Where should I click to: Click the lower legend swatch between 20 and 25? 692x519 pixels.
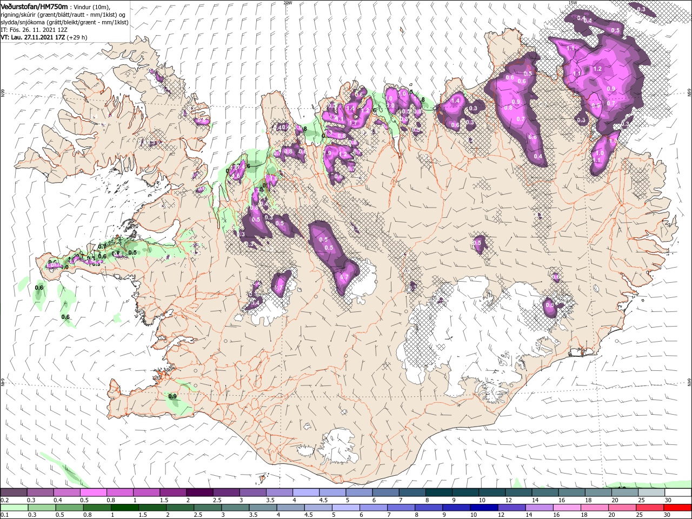623,507
